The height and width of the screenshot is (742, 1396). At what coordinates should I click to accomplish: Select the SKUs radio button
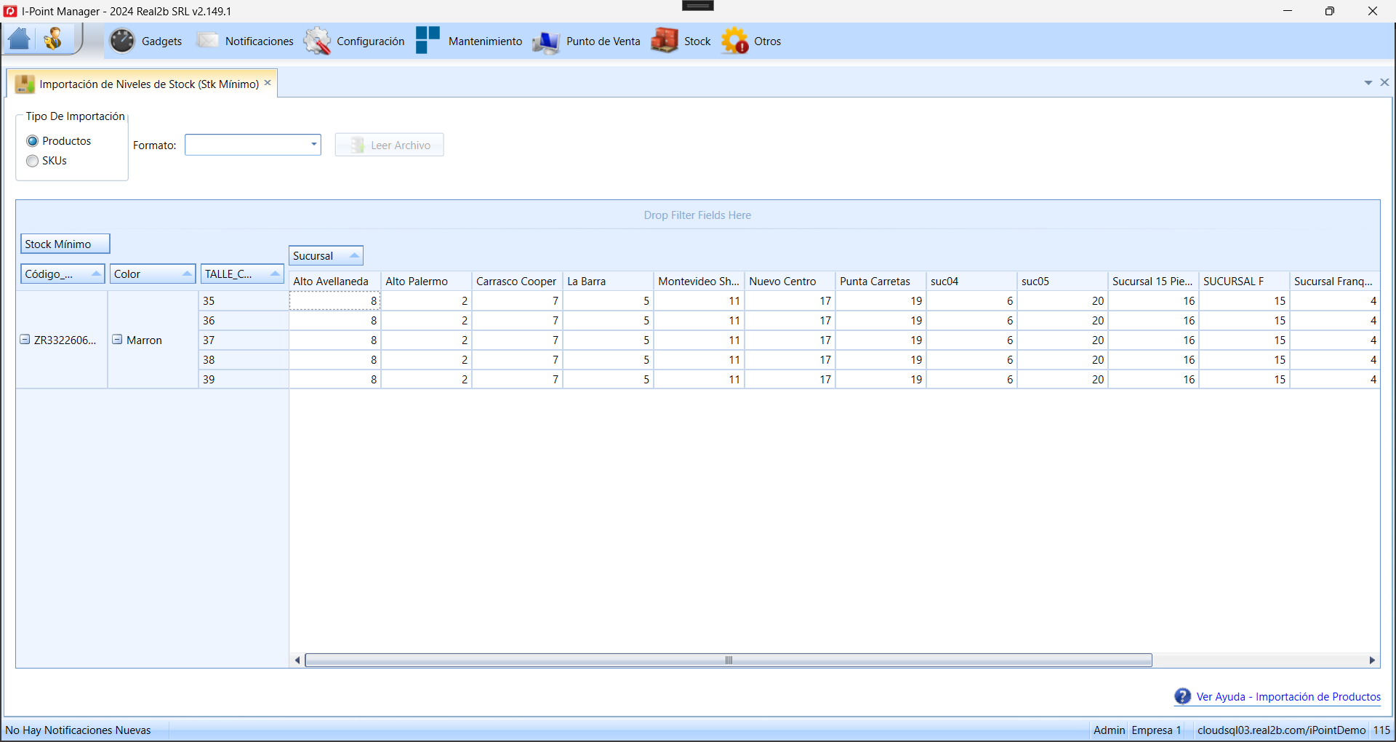click(x=32, y=161)
